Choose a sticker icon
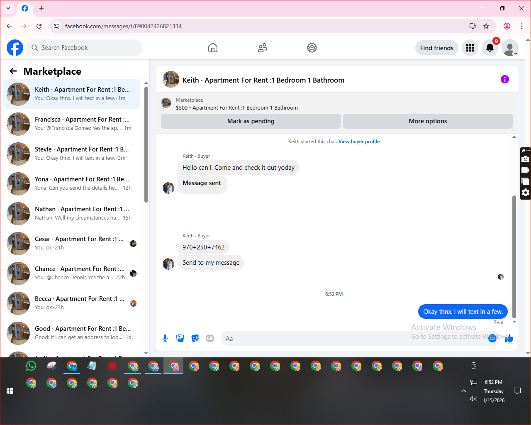The width and height of the screenshot is (531, 425). pyautogui.click(x=195, y=338)
